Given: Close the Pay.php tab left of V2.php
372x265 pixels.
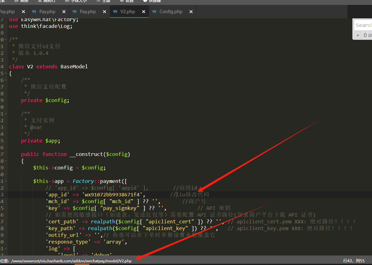Looking at the screenshot, I should point(104,12).
